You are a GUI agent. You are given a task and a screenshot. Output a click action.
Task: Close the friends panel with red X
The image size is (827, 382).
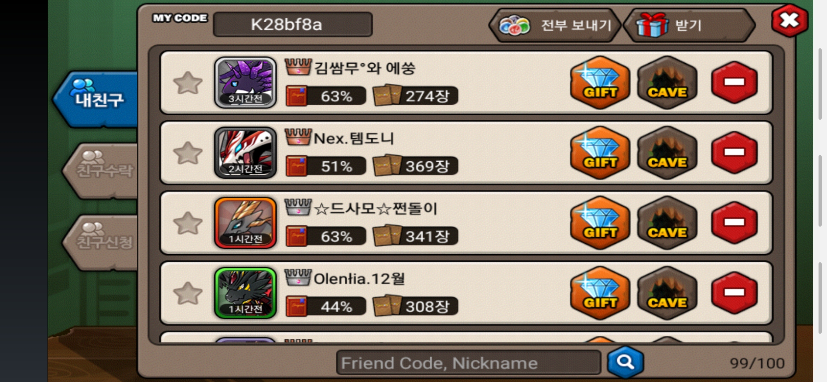[x=790, y=21]
